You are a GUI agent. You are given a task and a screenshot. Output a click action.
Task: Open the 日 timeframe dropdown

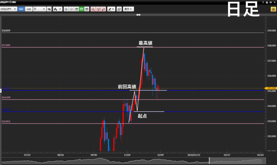point(39,9)
